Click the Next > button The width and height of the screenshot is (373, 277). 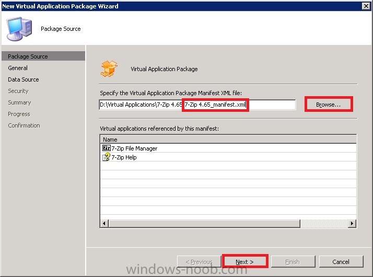tap(245, 262)
